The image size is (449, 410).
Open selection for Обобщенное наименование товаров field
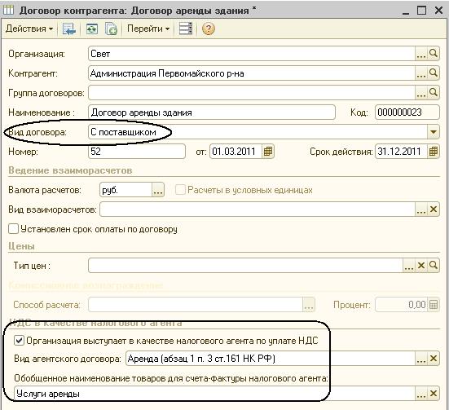point(421,394)
